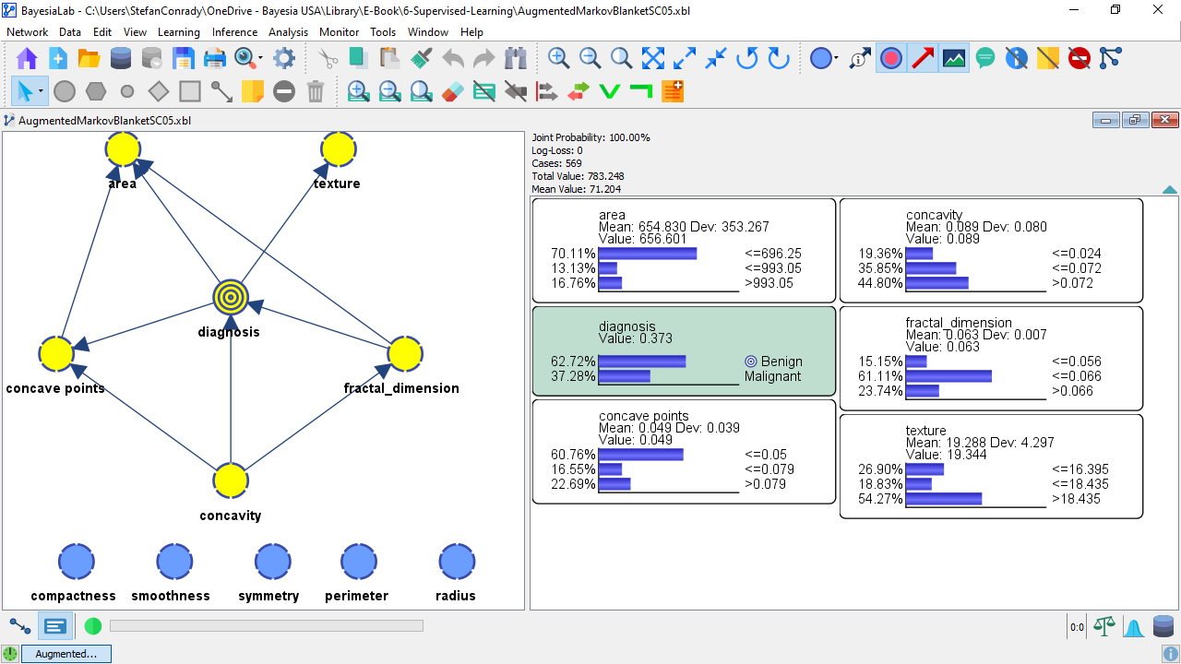Screen dimensions: 1181x664
Task: Open the Network menu
Action: click(27, 31)
